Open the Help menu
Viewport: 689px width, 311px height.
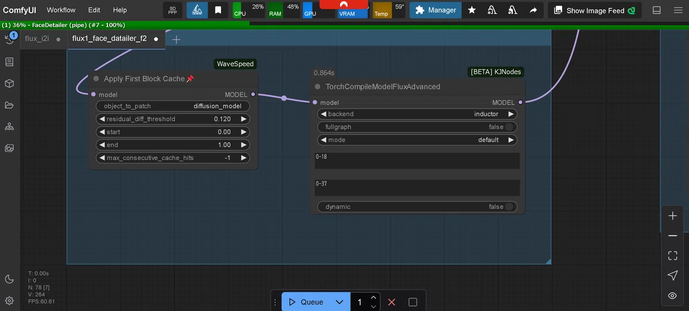[x=120, y=10]
